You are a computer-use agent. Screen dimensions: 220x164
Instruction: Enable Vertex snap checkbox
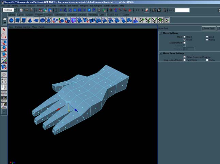click(x=207, y=60)
